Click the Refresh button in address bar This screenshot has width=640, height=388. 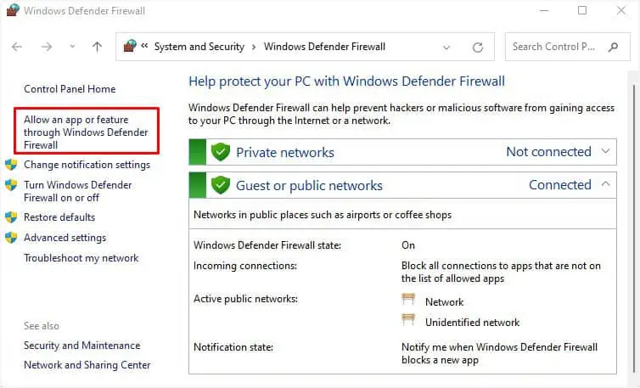pos(478,48)
